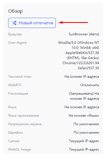Select the SunBrowser [Авто] browser value
The width and height of the screenshot is (103, 154).
[x=84, y=34]
